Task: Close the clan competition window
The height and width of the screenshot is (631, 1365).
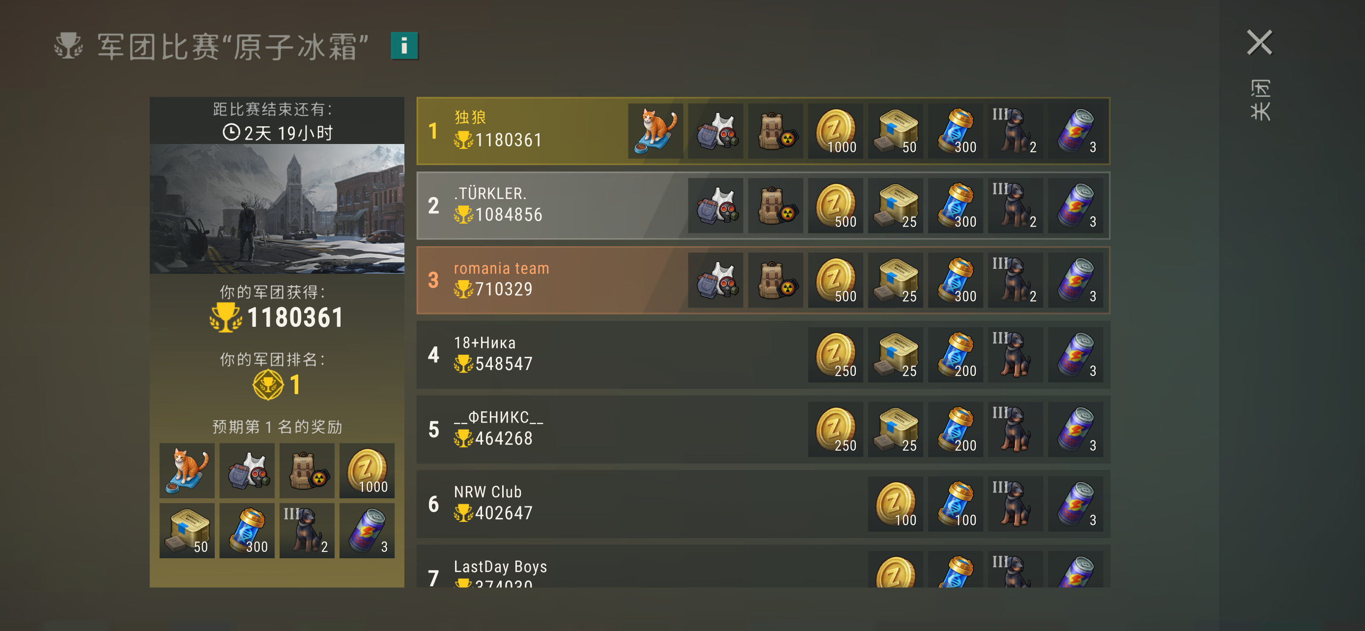Action: [1259, 43]
